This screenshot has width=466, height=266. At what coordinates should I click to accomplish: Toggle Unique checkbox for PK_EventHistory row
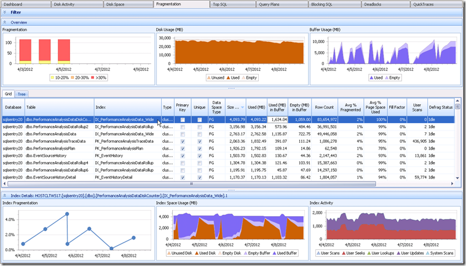point(199,156)
